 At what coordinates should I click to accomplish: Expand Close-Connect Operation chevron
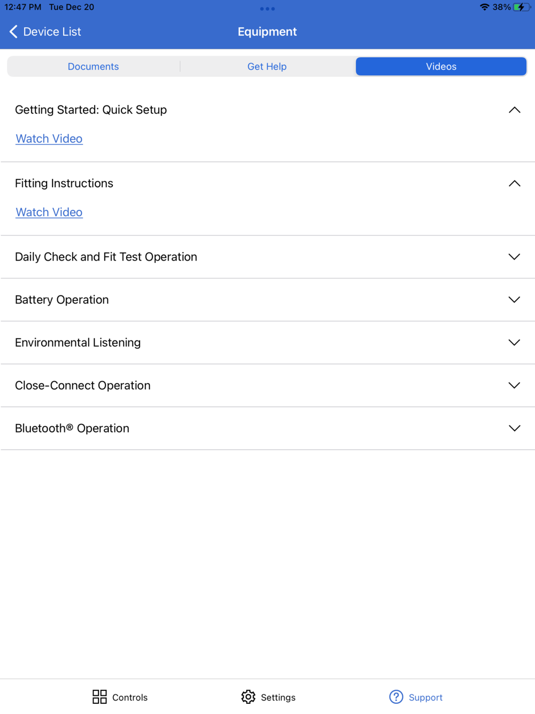514,385
